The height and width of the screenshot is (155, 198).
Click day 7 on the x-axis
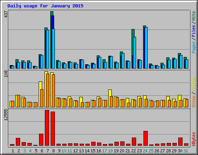[x=48, y=151]
